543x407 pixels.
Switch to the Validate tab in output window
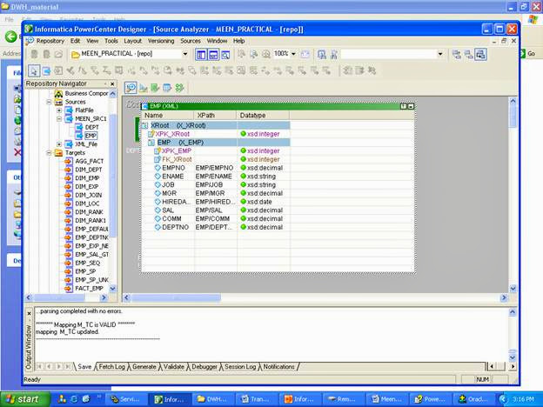(x=173, y=366)
